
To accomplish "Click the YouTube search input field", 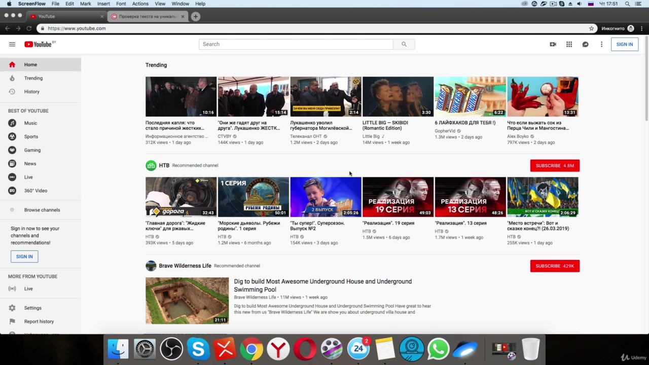I will point(296,44).
